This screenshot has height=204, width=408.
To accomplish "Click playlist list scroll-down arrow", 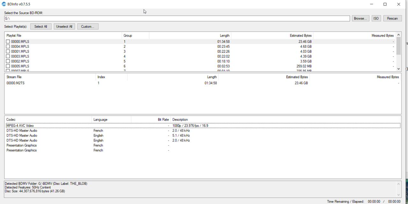I will pos(398,69).
